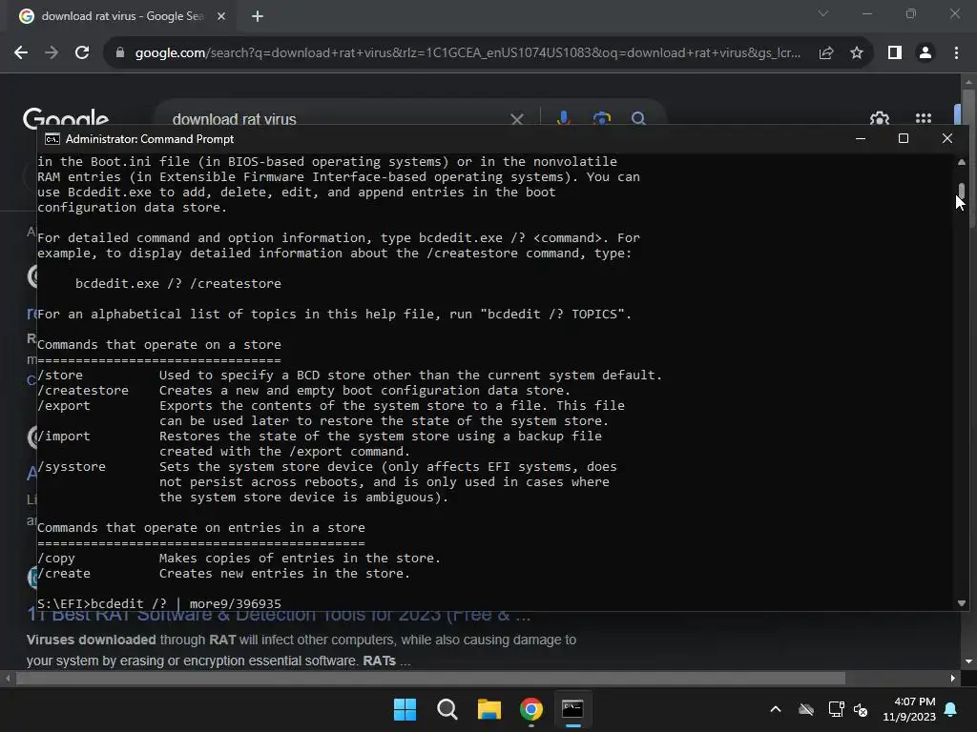Click the '/export' command row

coord(331,414)
